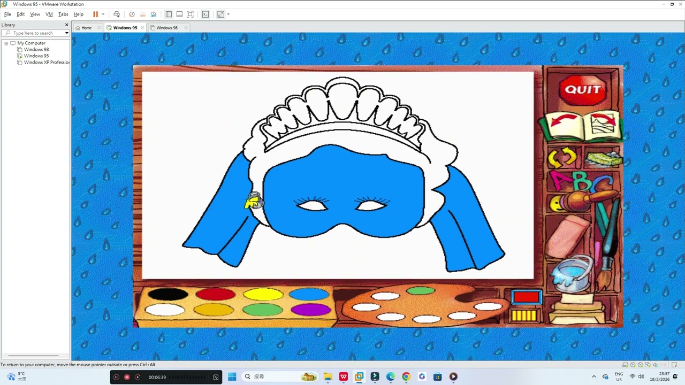Open the File menu
The height and width of the screenshot is (385, 685).
click(7, 14)
